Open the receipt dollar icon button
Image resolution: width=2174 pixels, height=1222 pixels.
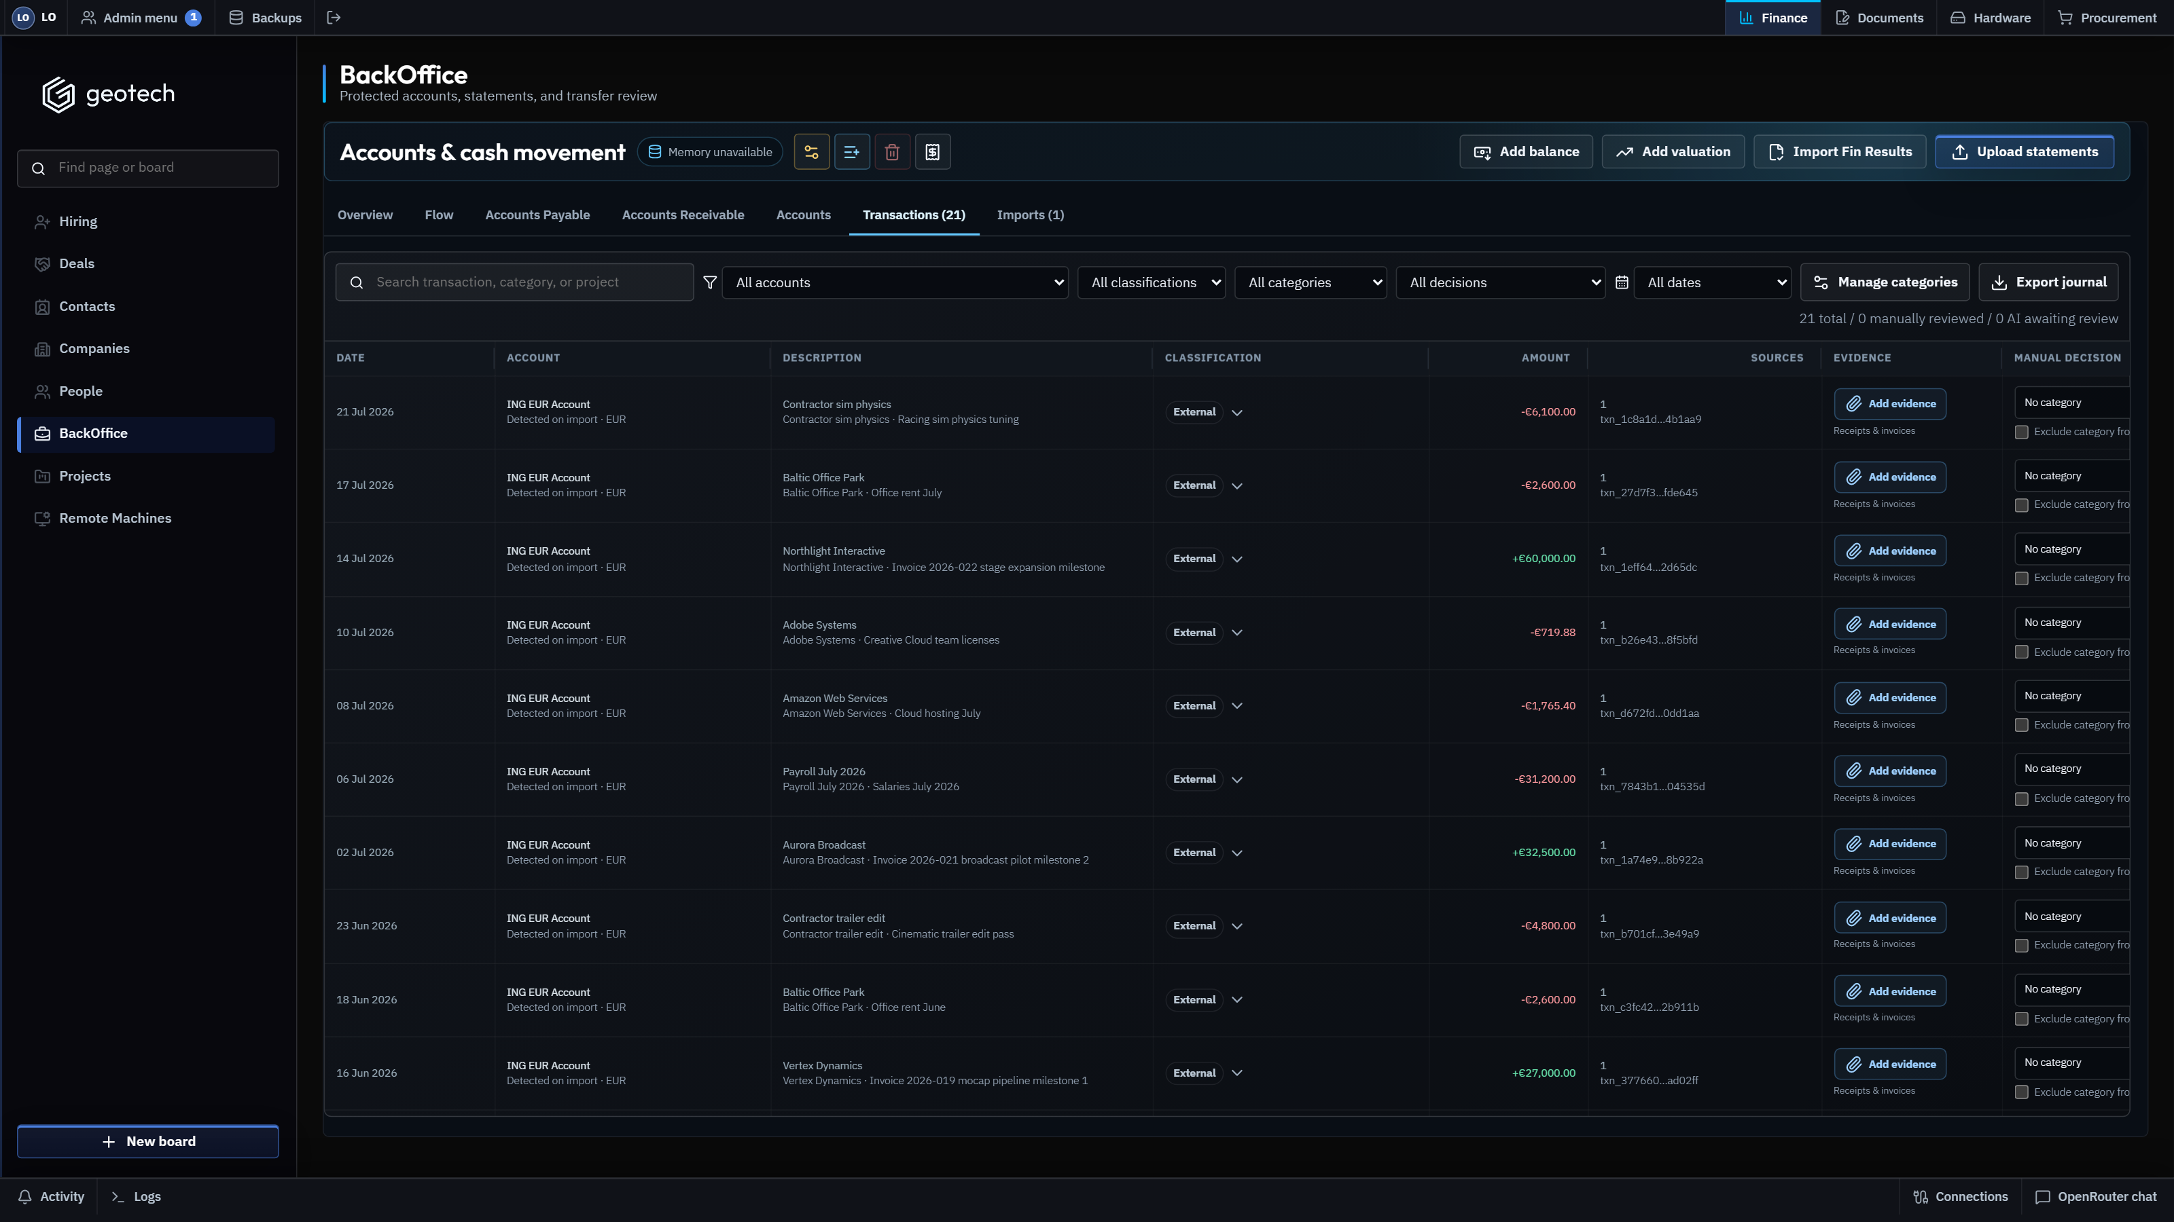(933, 152)
